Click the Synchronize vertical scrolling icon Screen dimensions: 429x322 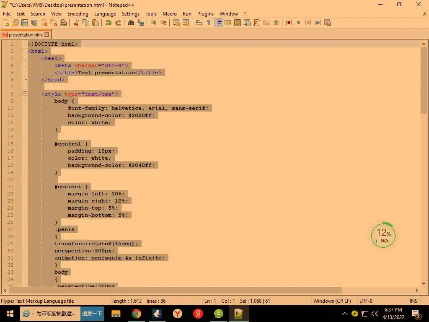pyautogui.click(x=176, y=23)
